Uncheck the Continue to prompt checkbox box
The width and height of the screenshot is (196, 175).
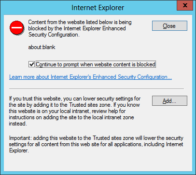[31, 64]
